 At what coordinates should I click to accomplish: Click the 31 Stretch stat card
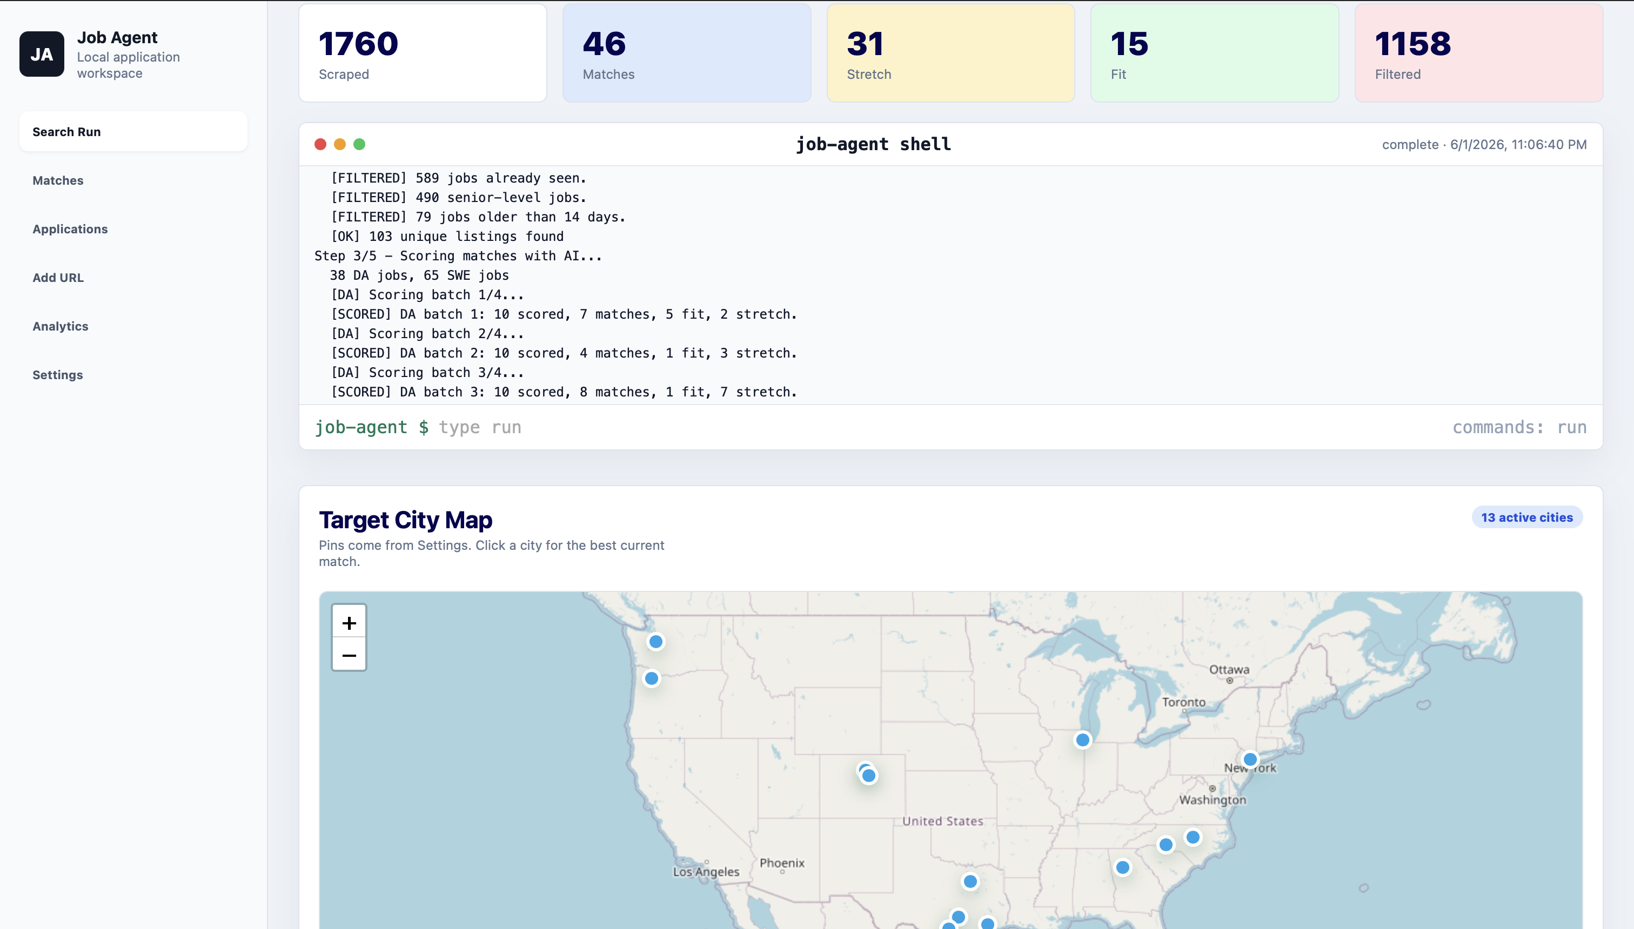[x=951, y=53]
